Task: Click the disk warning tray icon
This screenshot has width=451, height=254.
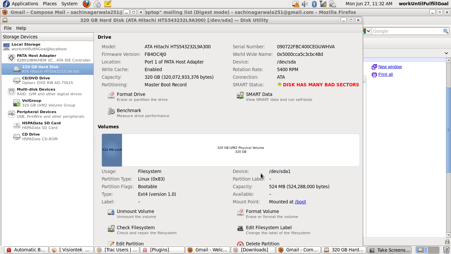Action: coord(296,4)
